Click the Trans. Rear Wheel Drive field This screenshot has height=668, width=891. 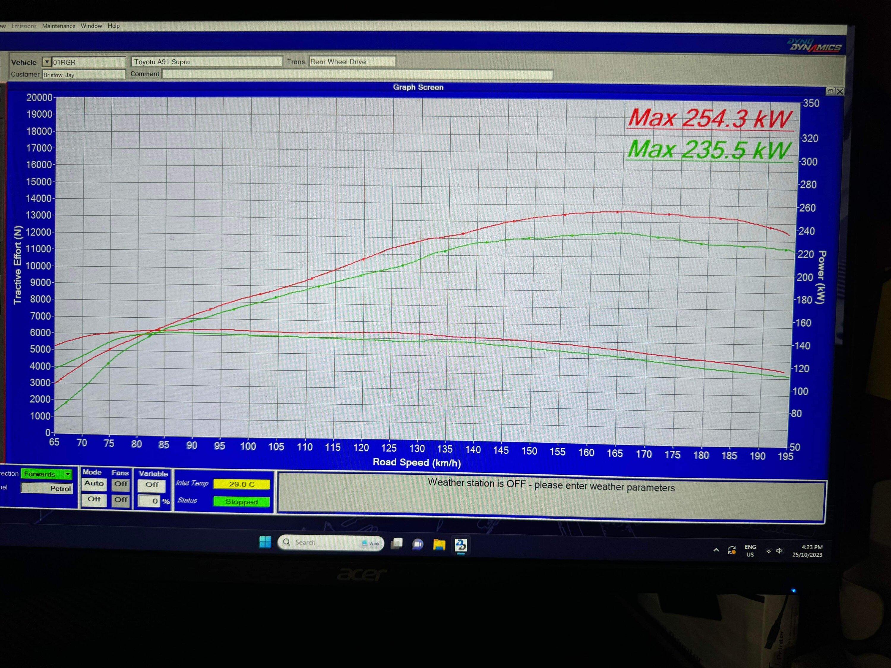pos(352,62)
